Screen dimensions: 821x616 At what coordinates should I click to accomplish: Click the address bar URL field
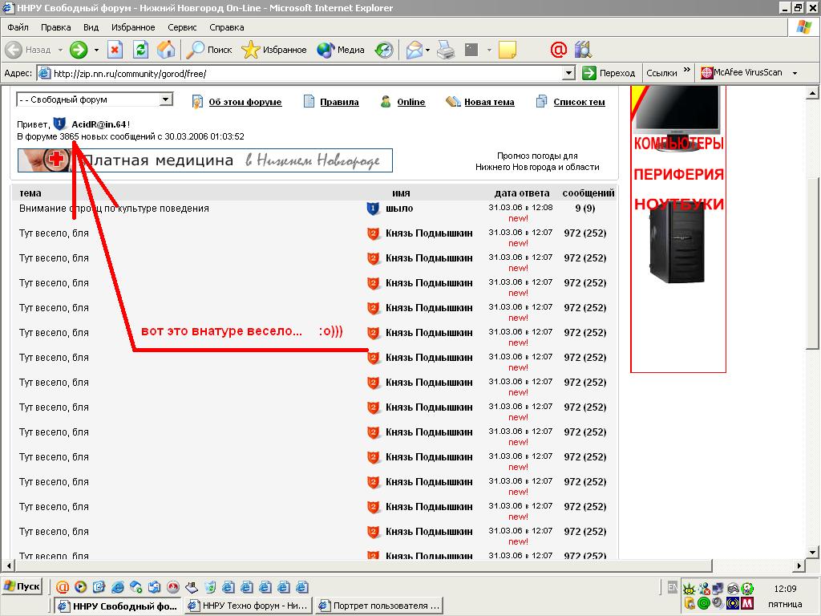click(x=305, y=73)
